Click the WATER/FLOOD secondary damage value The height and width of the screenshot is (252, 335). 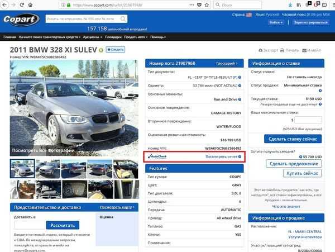228,126
